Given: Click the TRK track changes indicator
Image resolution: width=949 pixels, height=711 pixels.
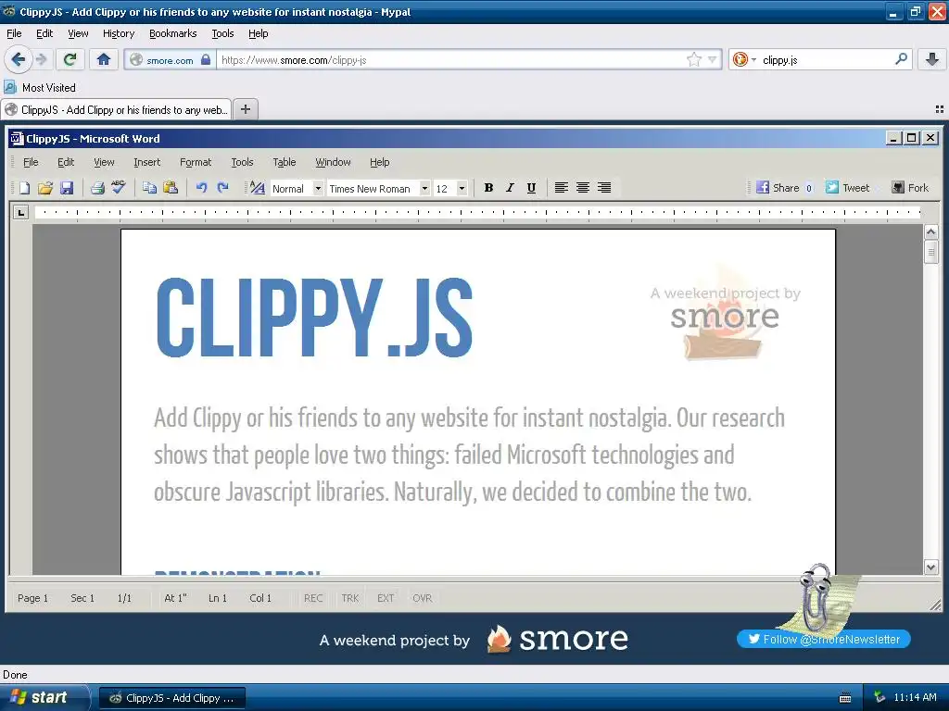Looking at the screenshot, I should [x=349, y=598].
